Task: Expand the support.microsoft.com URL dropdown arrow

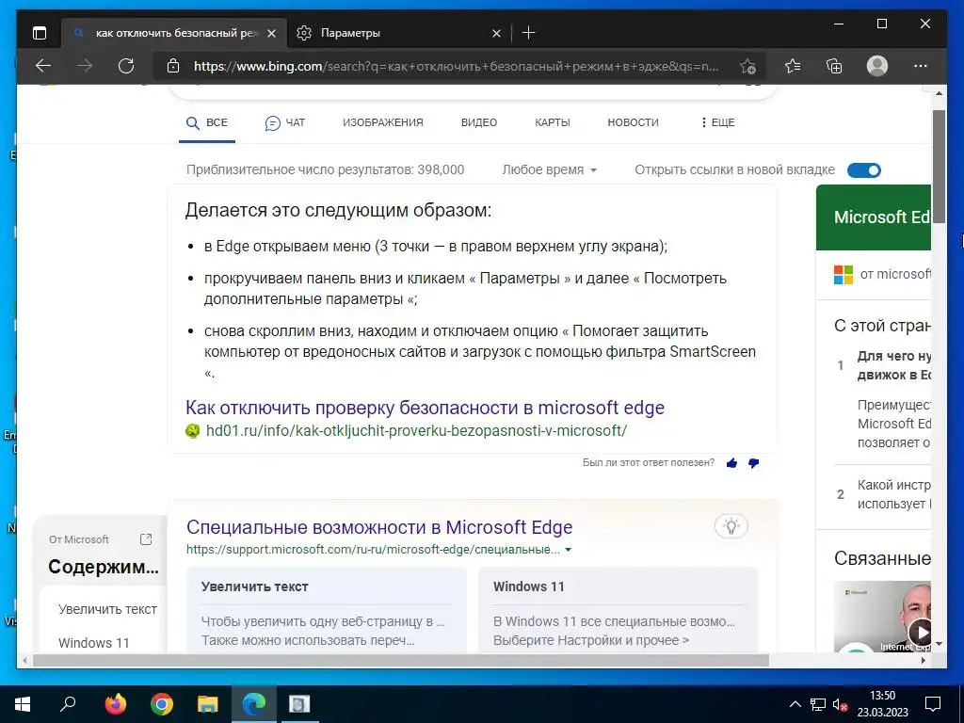Action: coord(568,550)
